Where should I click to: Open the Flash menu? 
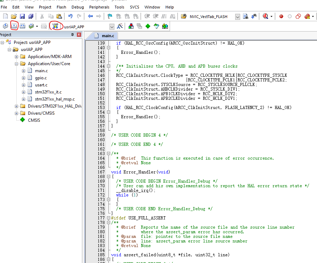(61, 7)
